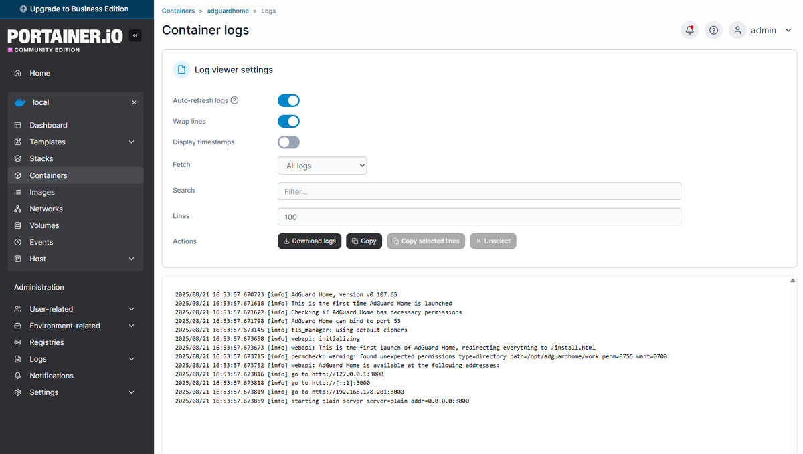Click the Templates edit icon
803x454 pixels.
[x=18, y=142]
